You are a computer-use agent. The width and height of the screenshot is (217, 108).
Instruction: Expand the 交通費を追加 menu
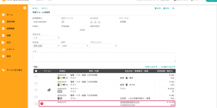pos(168,67)
